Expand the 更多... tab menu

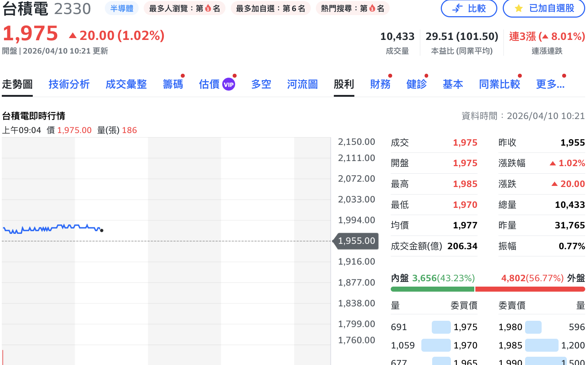click(x=550, y=85)
